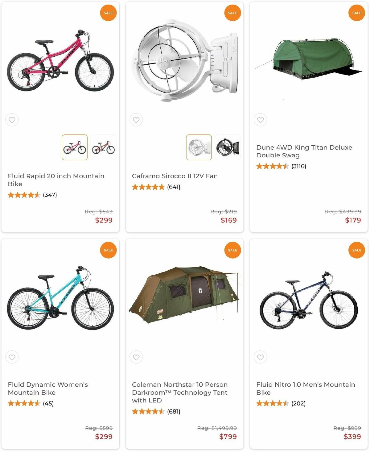
Task: Open Caframo Sirocco II 12V Fan link
Action: [x=175, y=176]
